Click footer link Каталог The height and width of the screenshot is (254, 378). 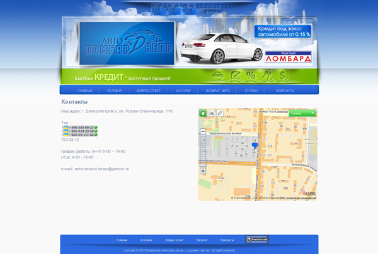(x=202, y=240)
